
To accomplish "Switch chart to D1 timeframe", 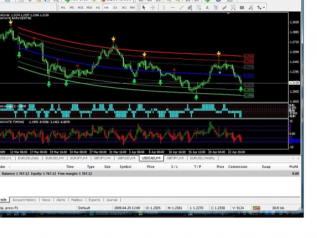I will click(x=115, y=8).
